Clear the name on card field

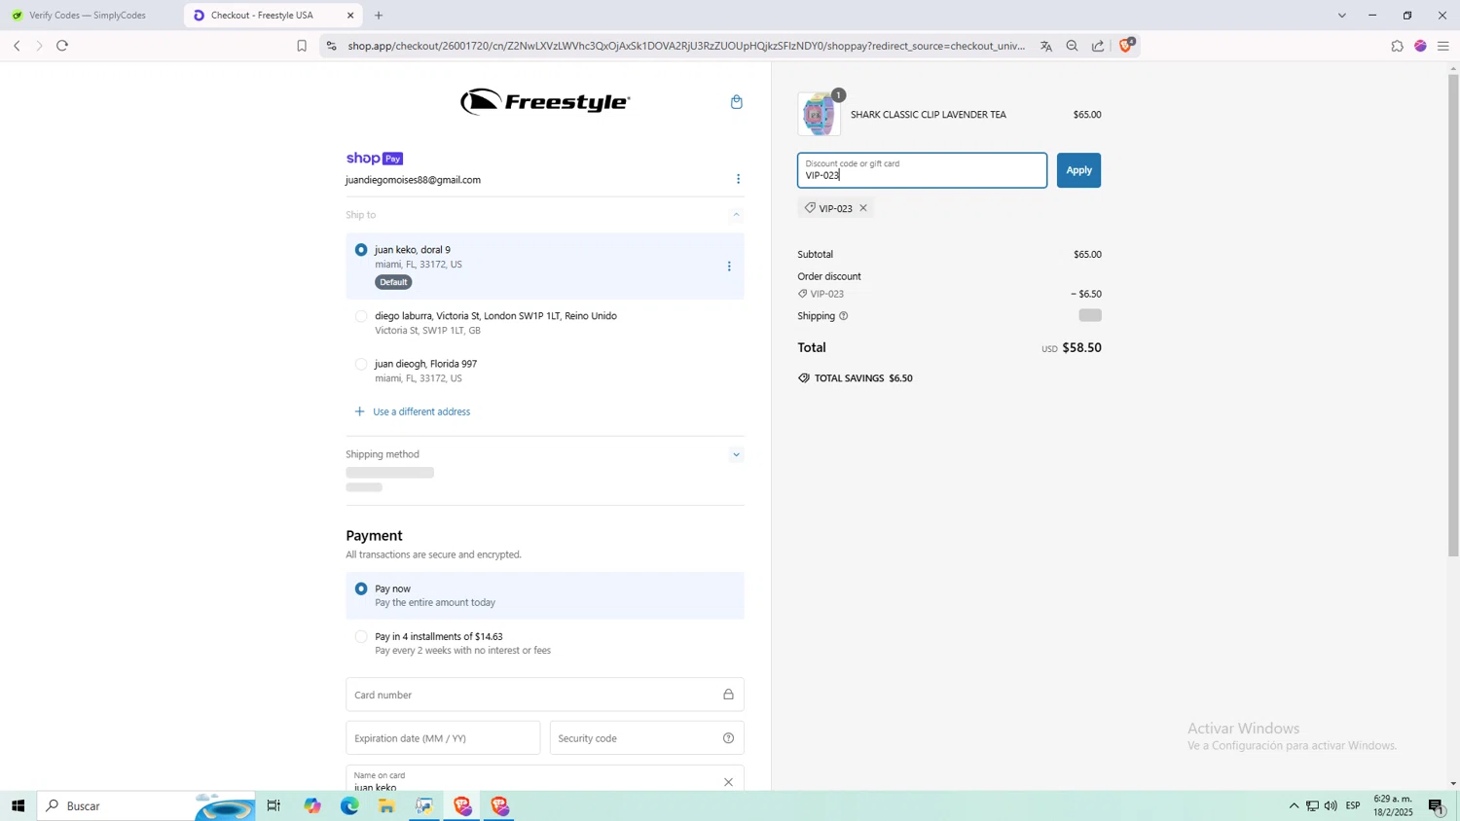(728, 782)
